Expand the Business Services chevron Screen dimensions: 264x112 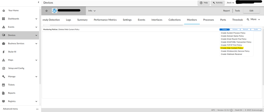pos(36,44)
